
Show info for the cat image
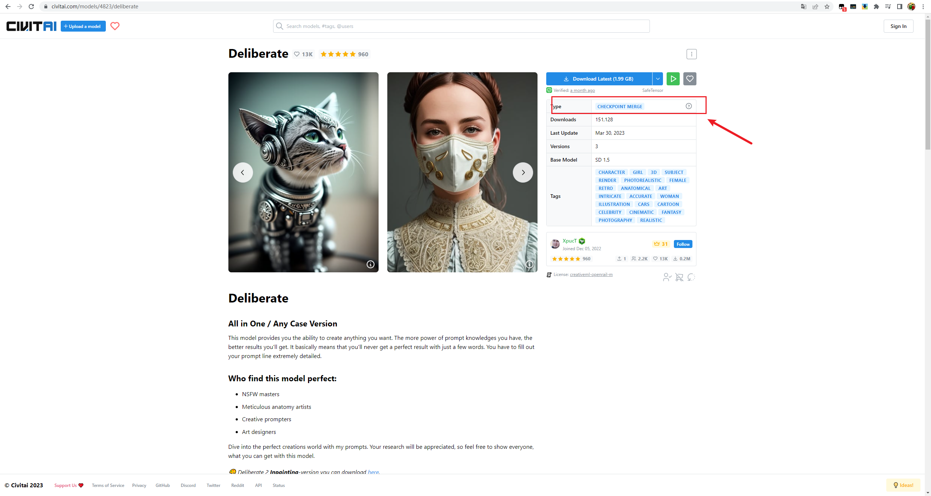[x=370, y=264]
